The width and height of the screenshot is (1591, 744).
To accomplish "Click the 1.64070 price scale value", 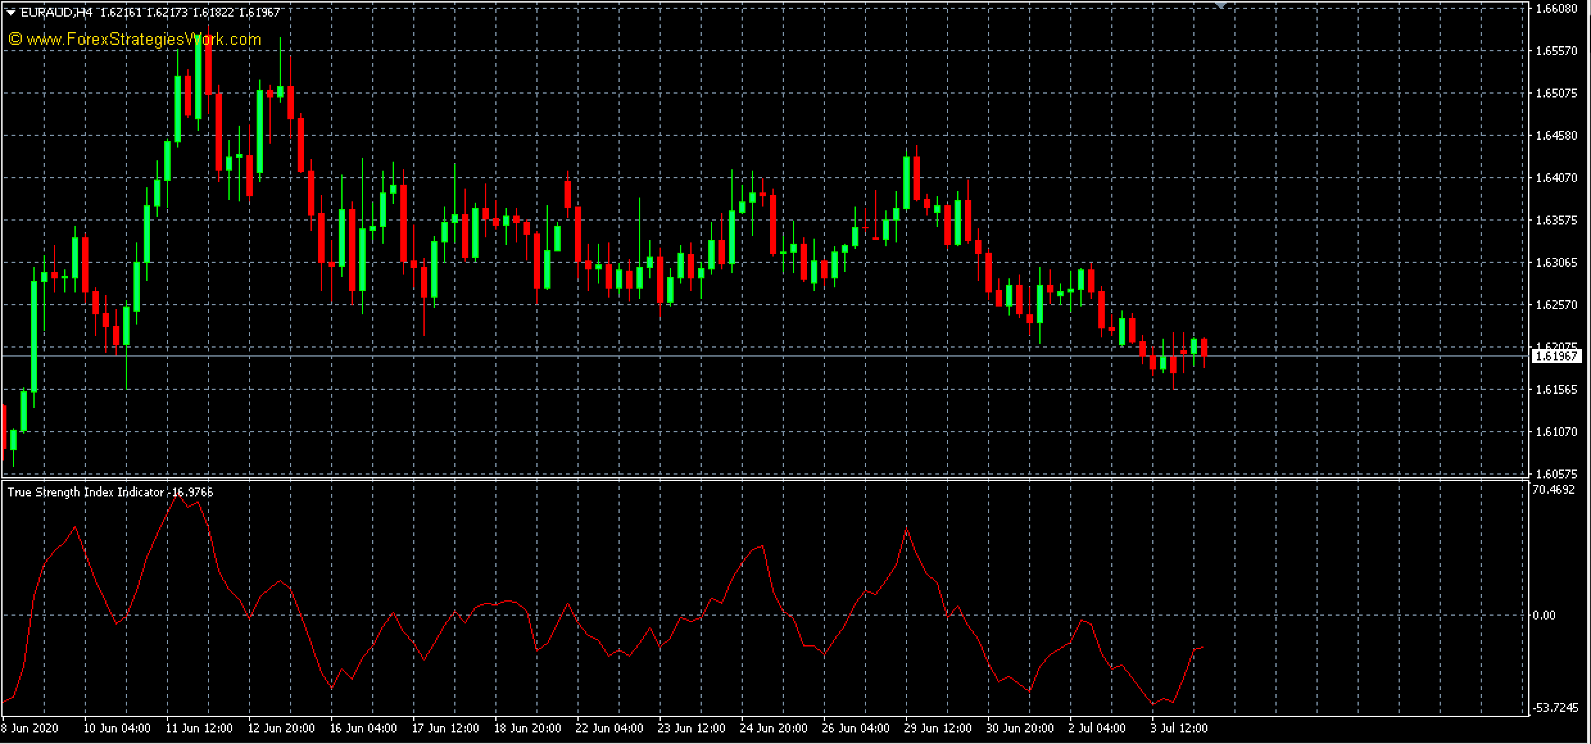I will [x=1556, y=178].
